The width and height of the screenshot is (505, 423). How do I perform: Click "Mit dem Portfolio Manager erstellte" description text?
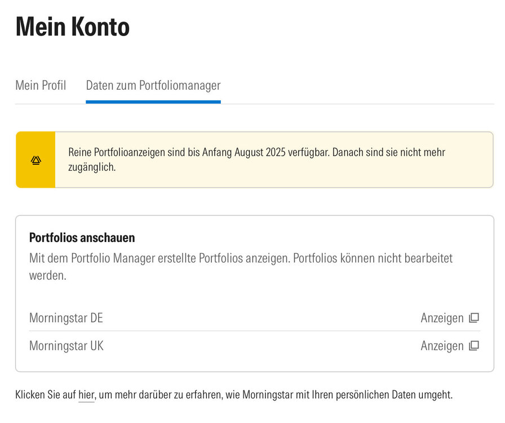(x=135, y=259)
